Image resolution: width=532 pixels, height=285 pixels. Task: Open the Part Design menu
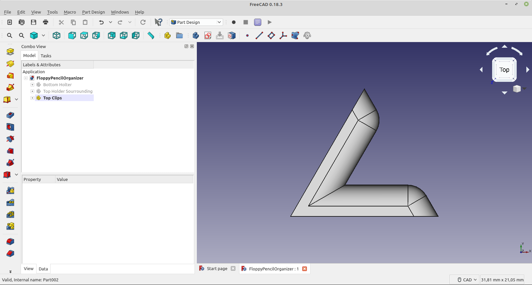pos(93,12)
